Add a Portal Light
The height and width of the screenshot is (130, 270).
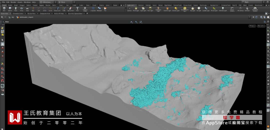[214, 9]
